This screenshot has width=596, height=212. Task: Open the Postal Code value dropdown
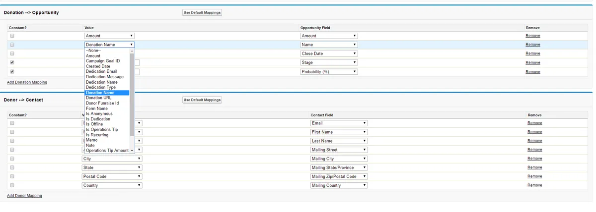[112, 176]
